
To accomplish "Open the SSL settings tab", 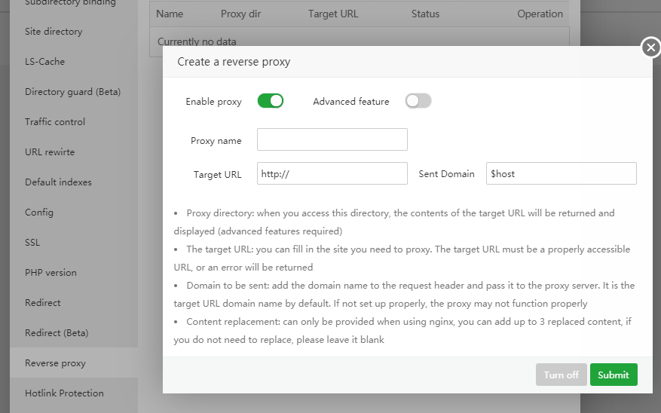I will tap(32, 243).
